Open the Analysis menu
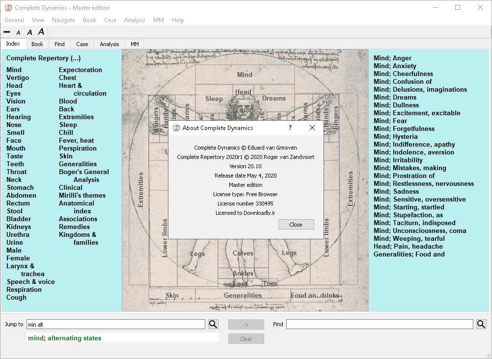The width and height of the screenshot is (492, 359). coord(135,20)
